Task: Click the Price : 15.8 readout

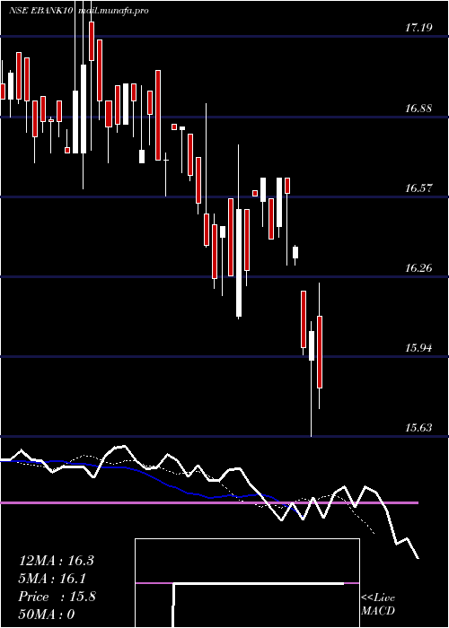Action: (x=57, y=597)
